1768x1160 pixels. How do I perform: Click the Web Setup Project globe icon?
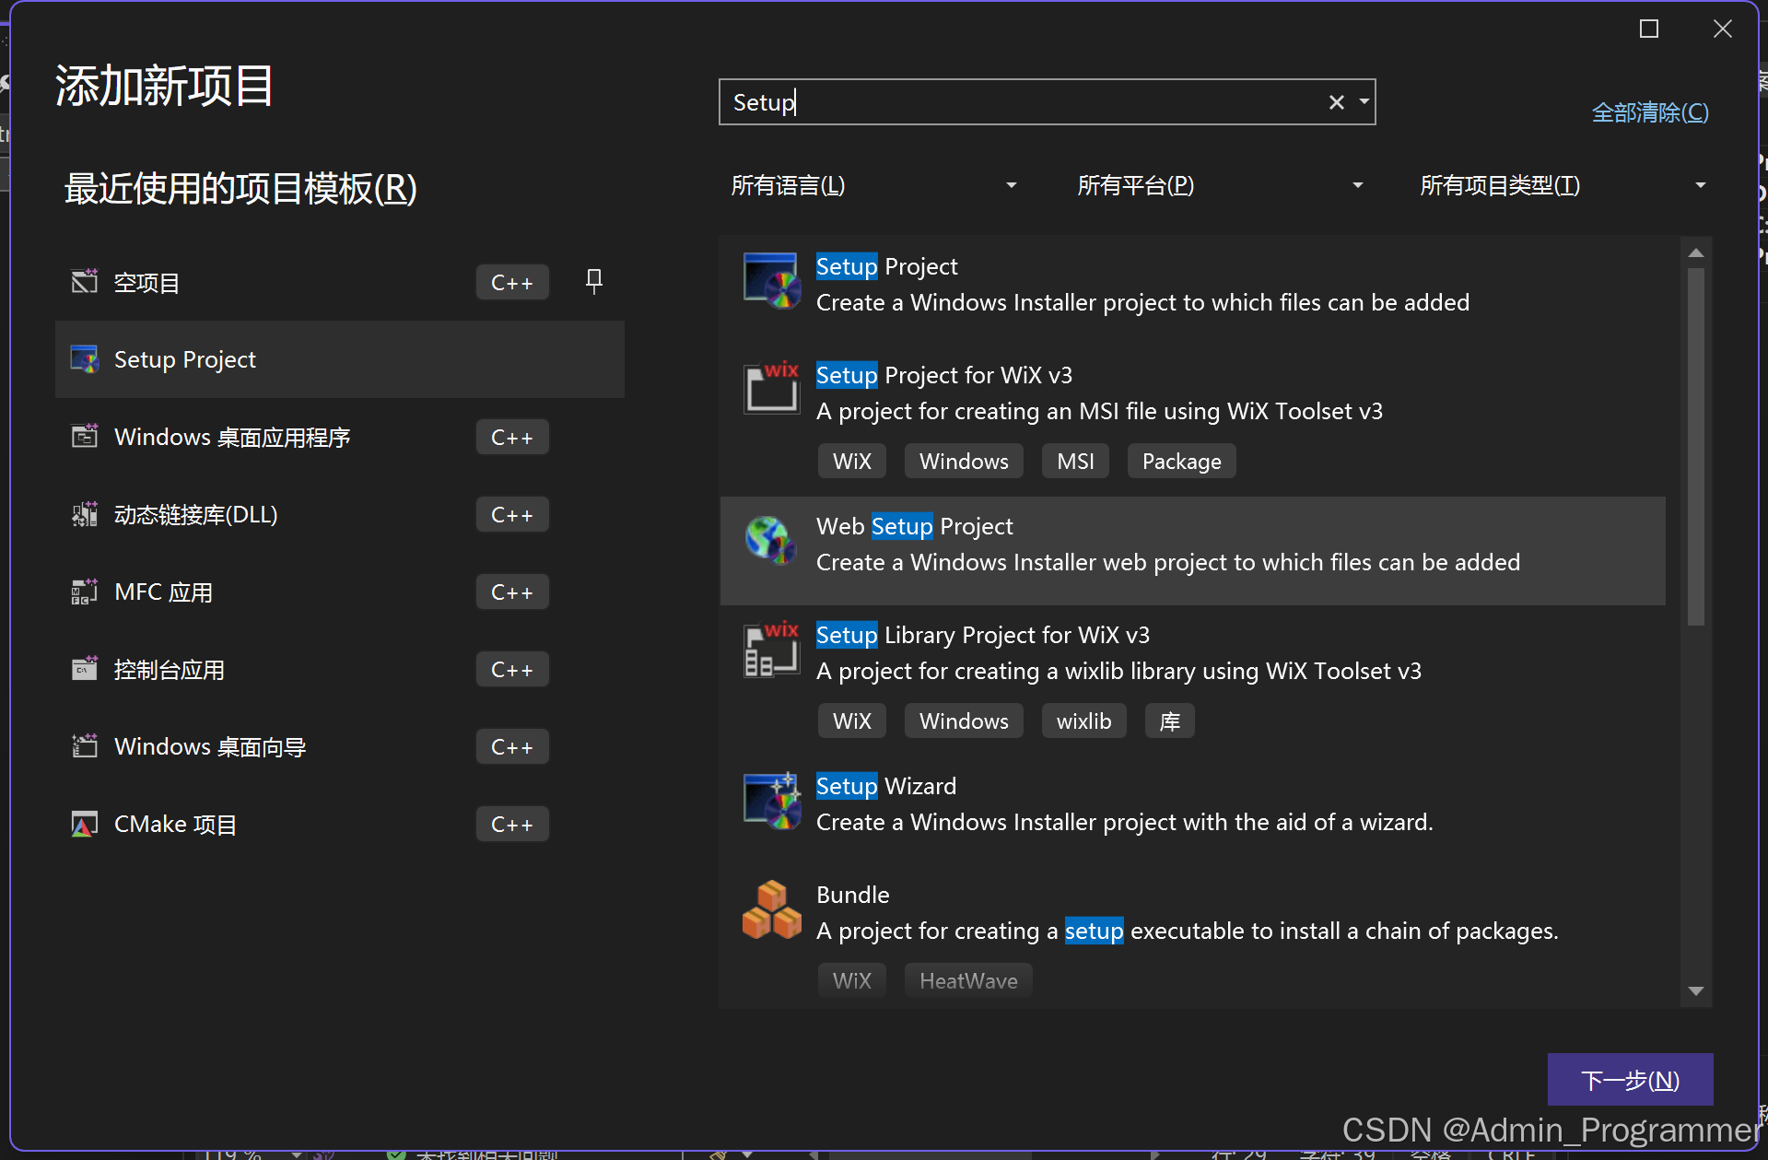coord(771,540)
